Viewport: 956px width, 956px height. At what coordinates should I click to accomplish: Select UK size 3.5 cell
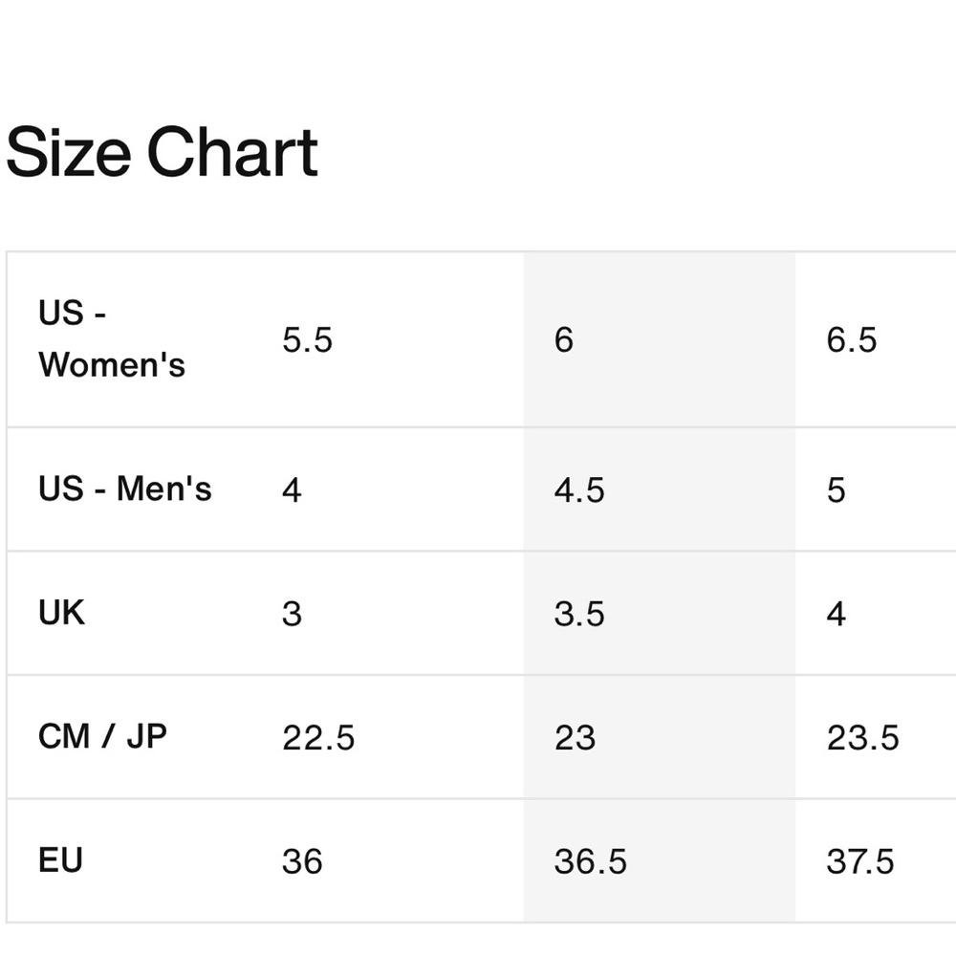click(x=579, y=614)
